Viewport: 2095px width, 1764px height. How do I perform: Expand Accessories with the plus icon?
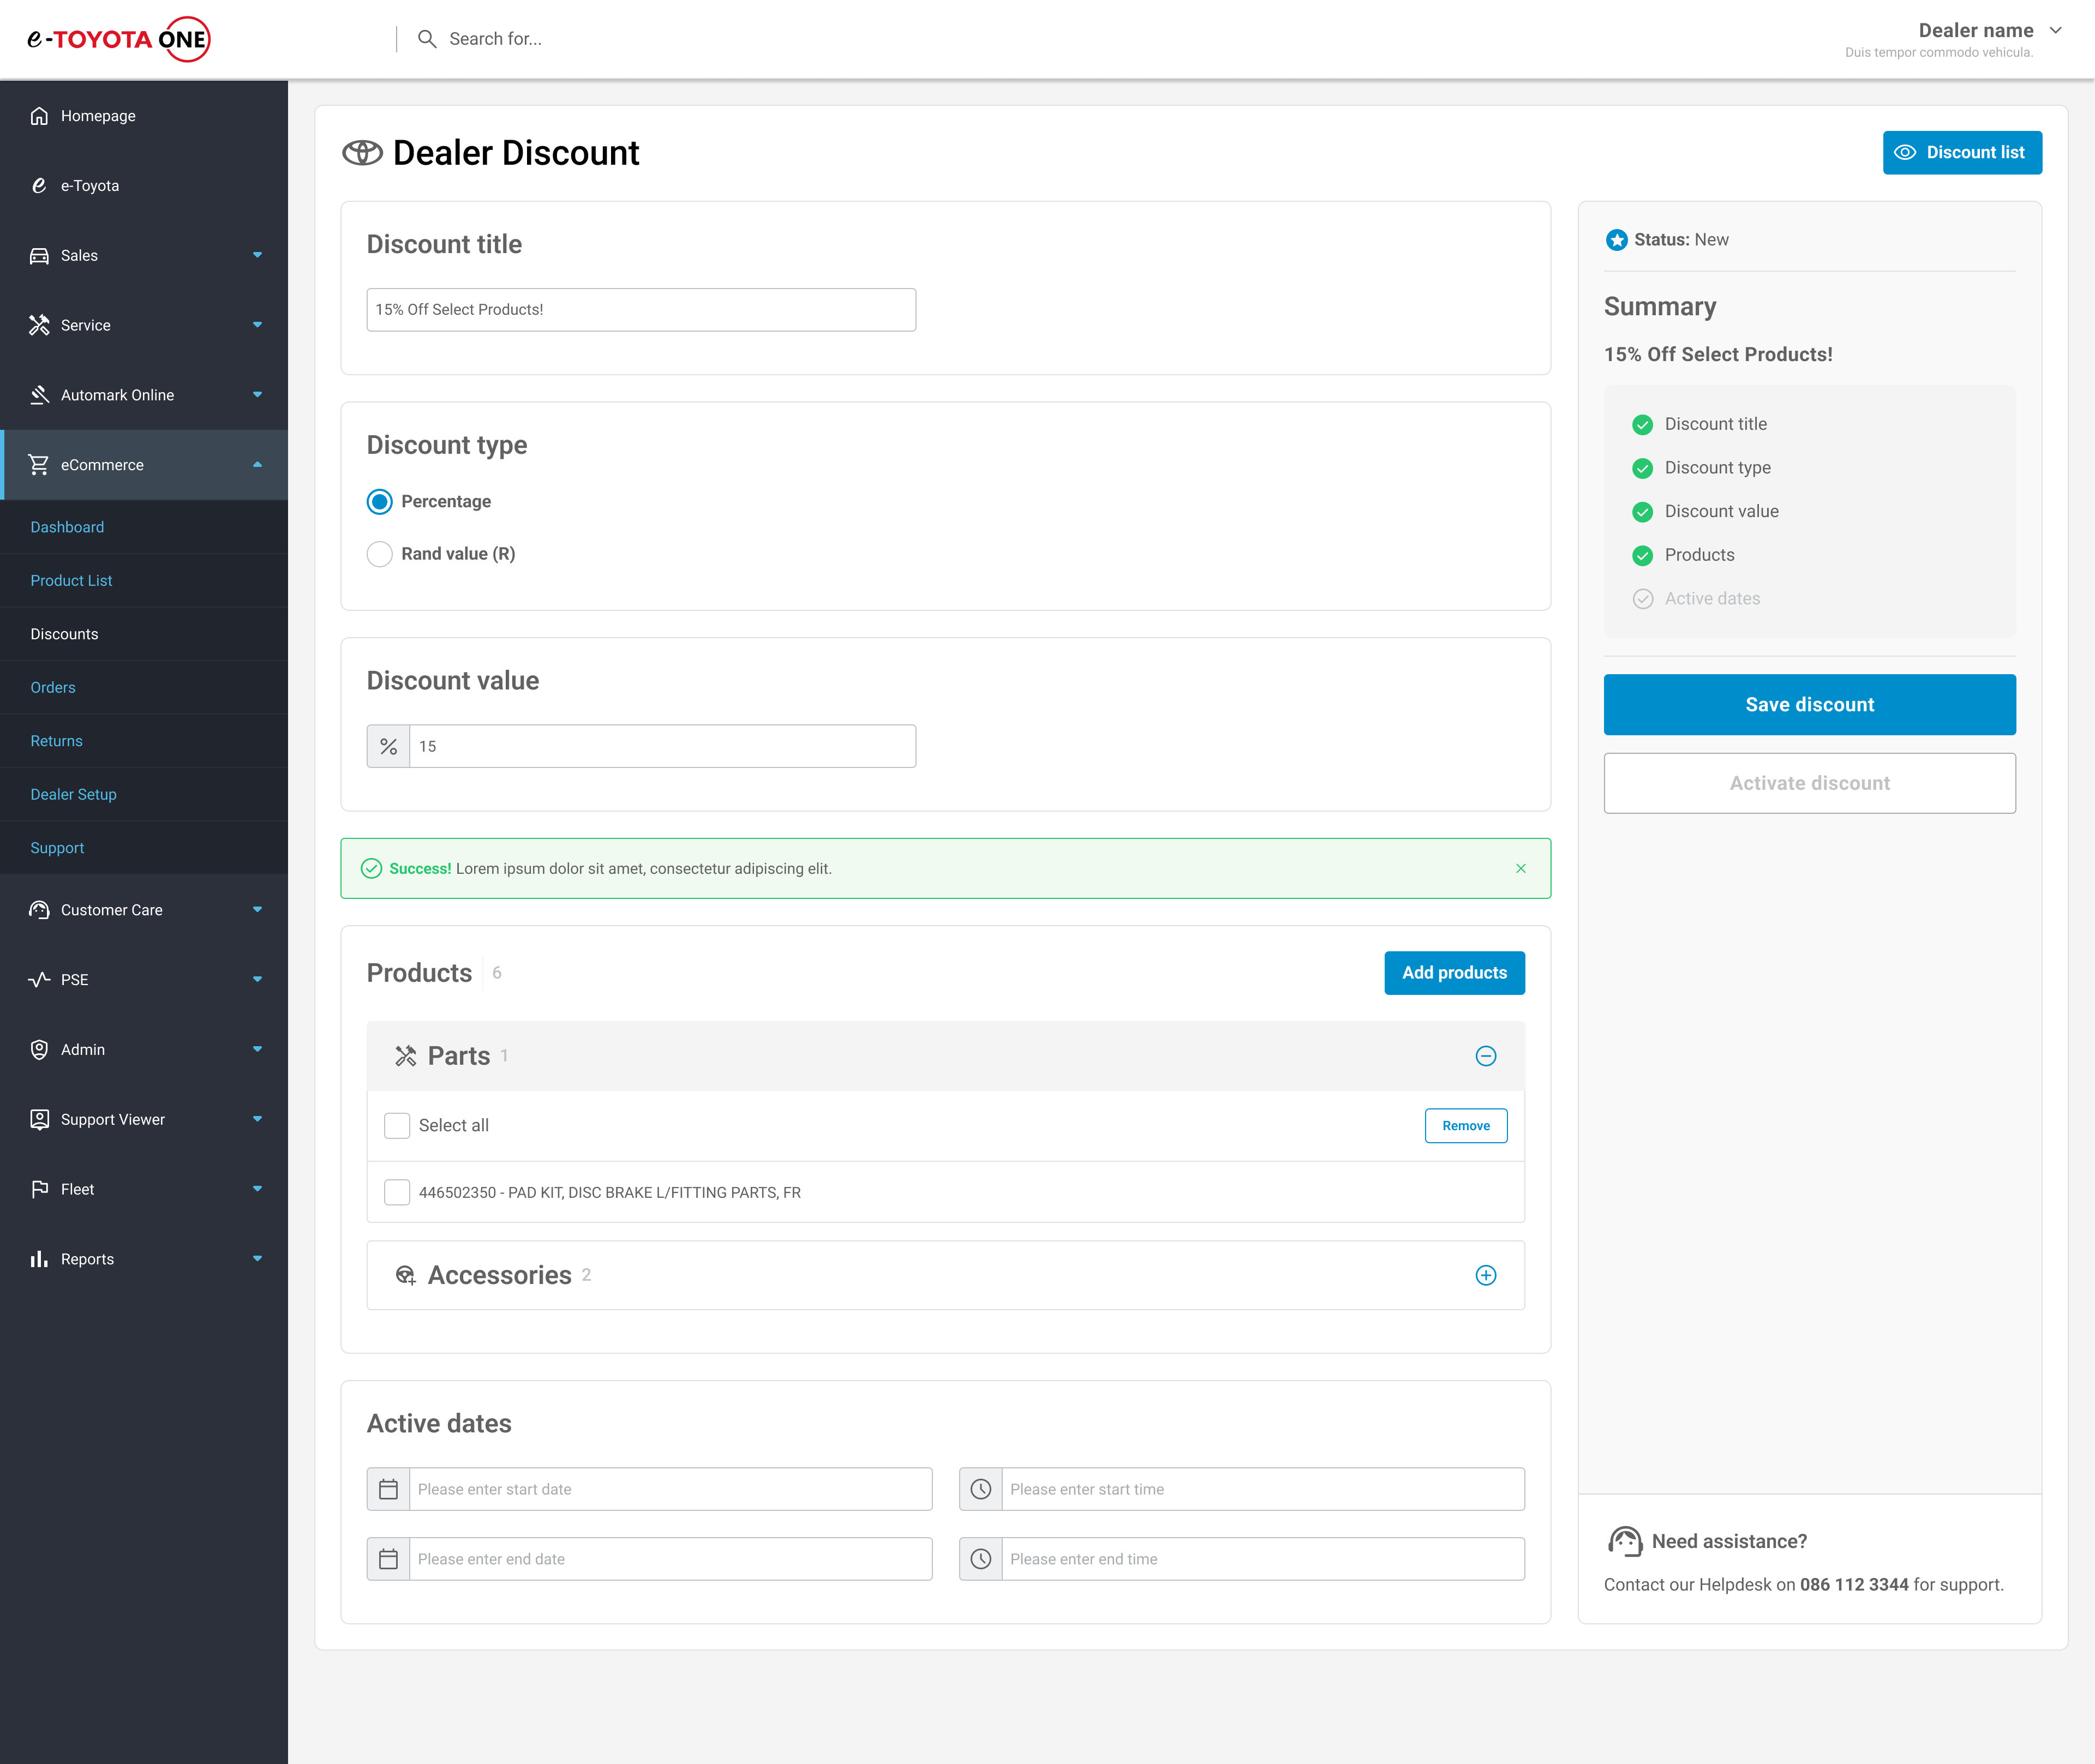[1485, 1275]
